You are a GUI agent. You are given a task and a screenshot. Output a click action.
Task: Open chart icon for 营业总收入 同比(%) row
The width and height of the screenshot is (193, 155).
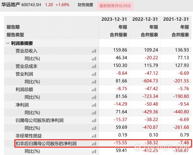[x=94, y=58]
